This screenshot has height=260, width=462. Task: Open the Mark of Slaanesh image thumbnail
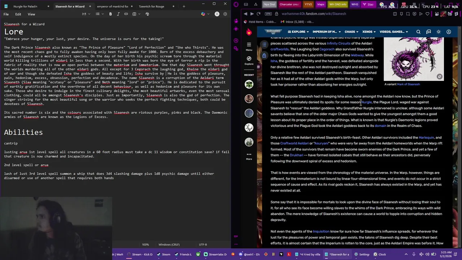tap(414, 59)
